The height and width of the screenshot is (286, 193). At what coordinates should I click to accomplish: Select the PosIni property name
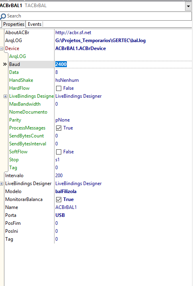[12, 231]
